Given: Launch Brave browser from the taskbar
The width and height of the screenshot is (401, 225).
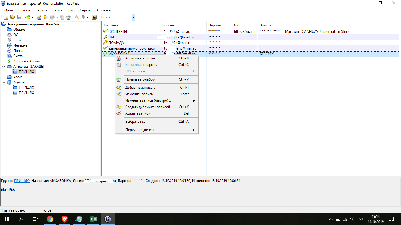Looking at the screenshot, I should (x=64, y=219).
